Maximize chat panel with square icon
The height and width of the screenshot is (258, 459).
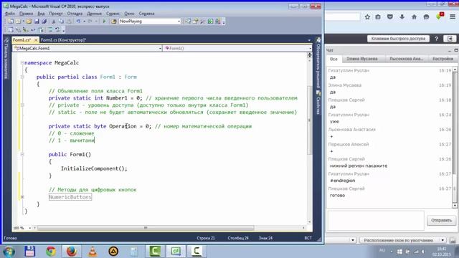[456, 50]
